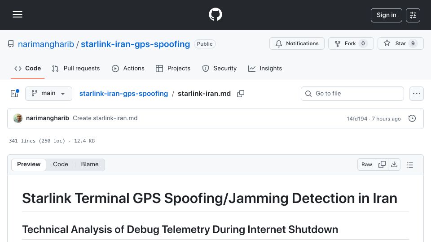This screenshot has width=431, height=242.
Task: Go to the Security tab
Action: (x=220, y=68)
